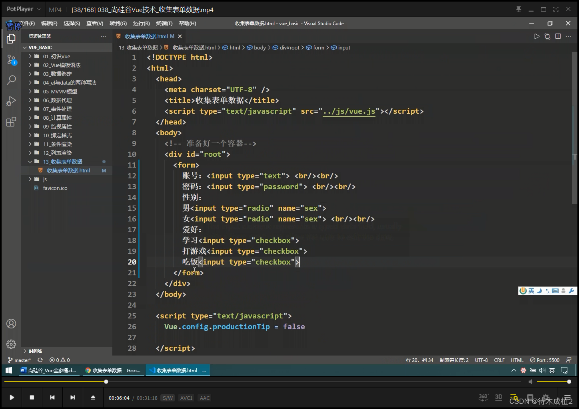The width and height of the screenshot is (579, 409).
Task: Open the 编辑(E) menu
Action: [x=49, y=24]
